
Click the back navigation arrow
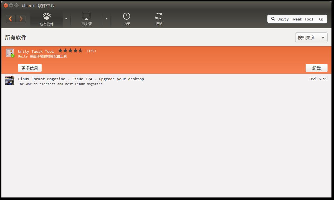[x=11, y=19]
